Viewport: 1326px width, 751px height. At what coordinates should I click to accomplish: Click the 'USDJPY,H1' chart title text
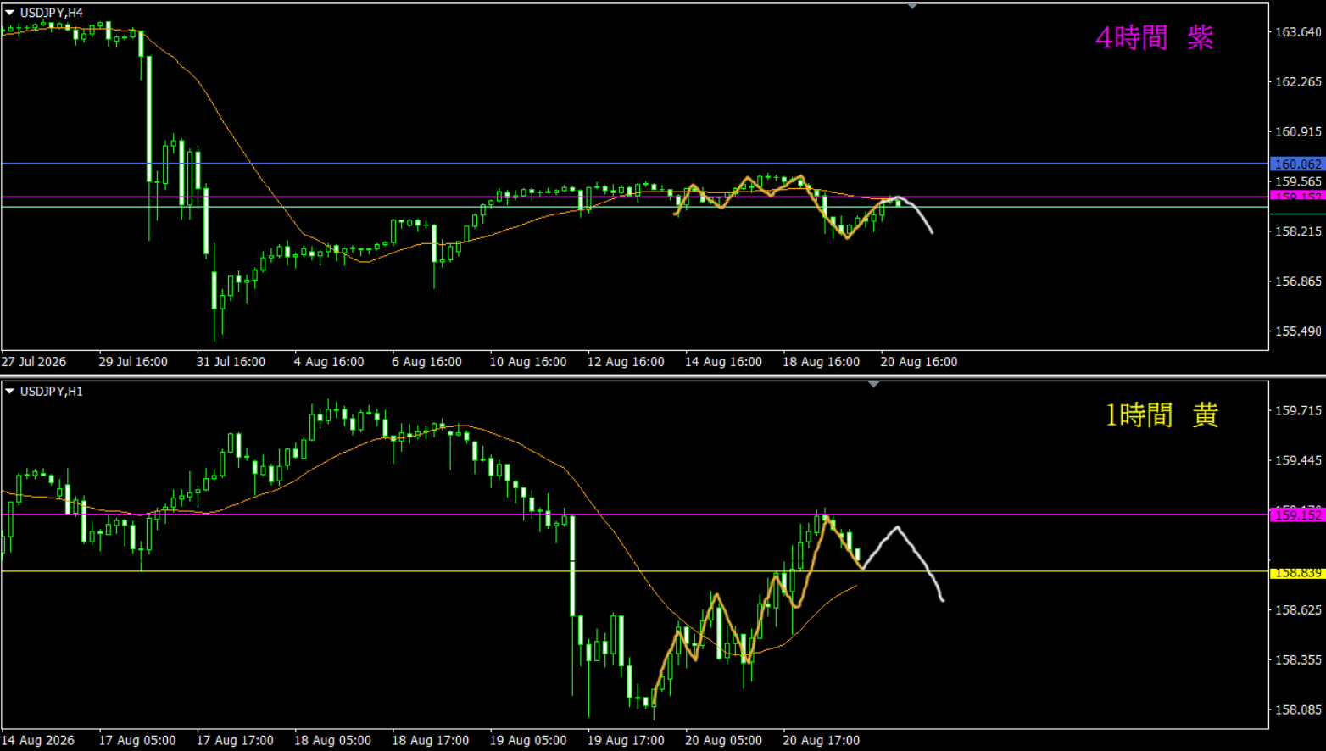pyautogui.click(x=52, y=391)
